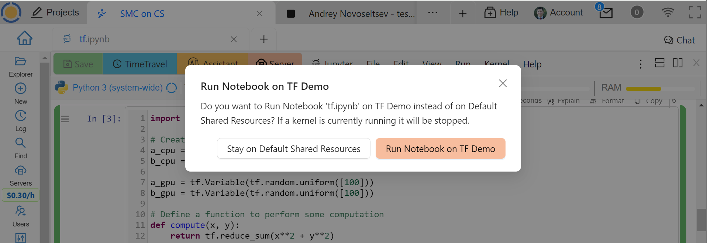Choose Stay on Default Shared Resources
Image resolution: width=707 pixels, height=243 pixels.
[293, 149]
